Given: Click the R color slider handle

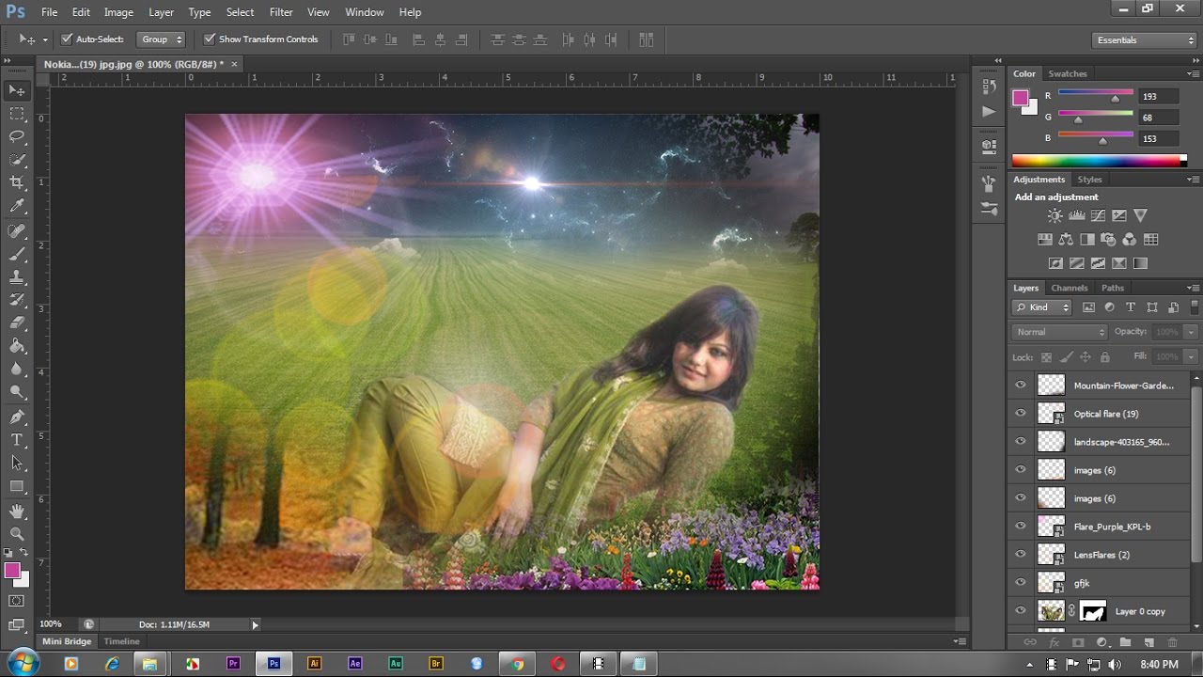Looking at the screenshot, I should (1116, 98).
